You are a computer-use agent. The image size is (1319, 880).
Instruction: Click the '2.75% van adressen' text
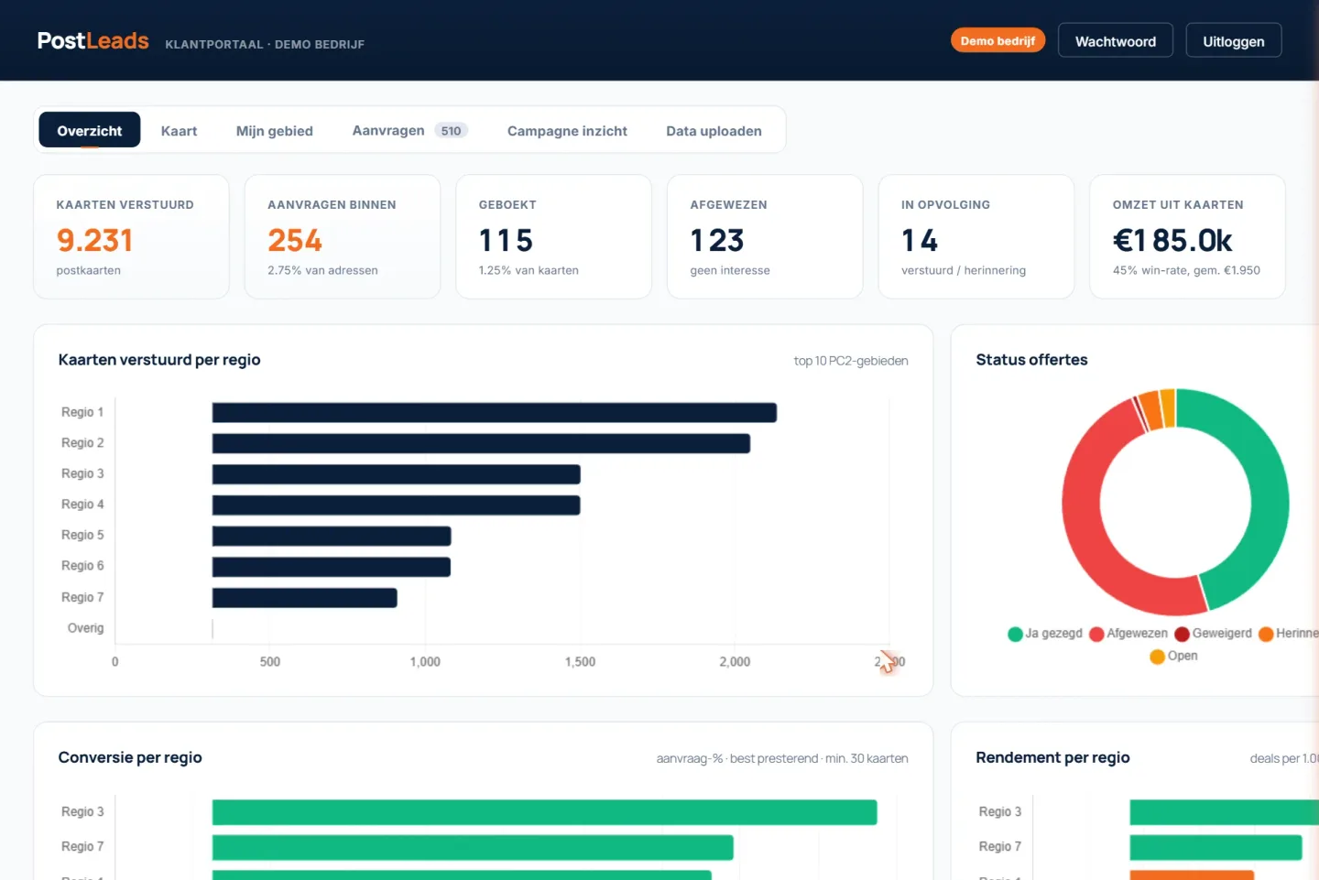[x=322, y=270]
